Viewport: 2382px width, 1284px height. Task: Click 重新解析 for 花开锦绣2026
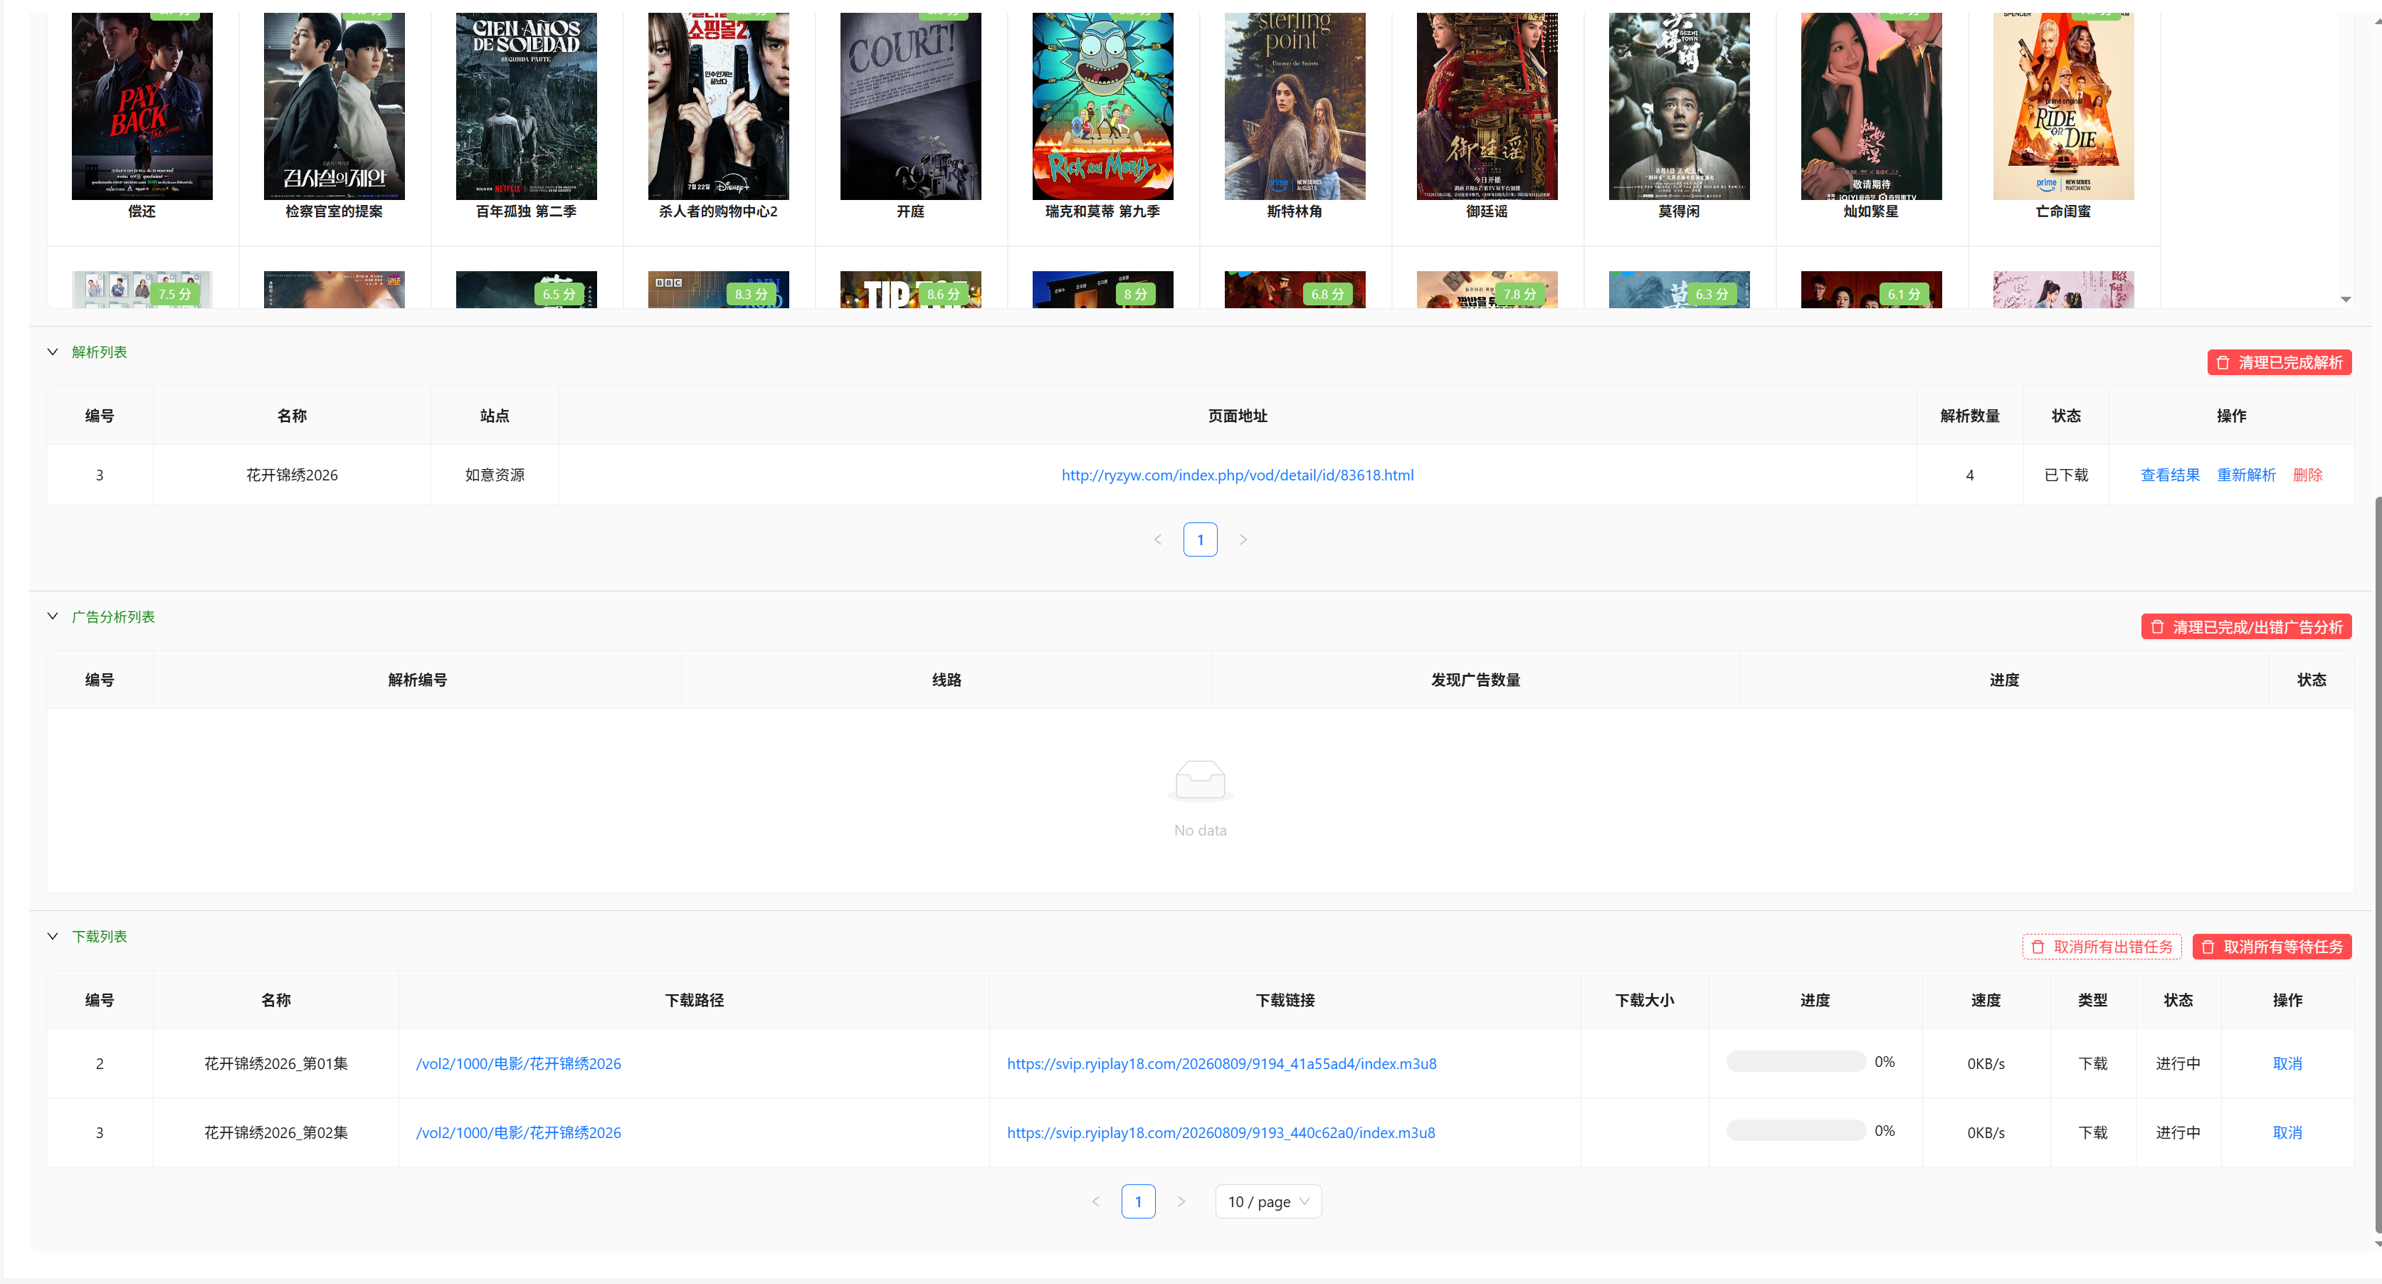[x=2246, y=475]
